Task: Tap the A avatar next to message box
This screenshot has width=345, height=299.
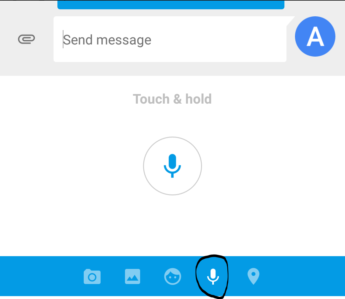Action: (x=315, y=36)
